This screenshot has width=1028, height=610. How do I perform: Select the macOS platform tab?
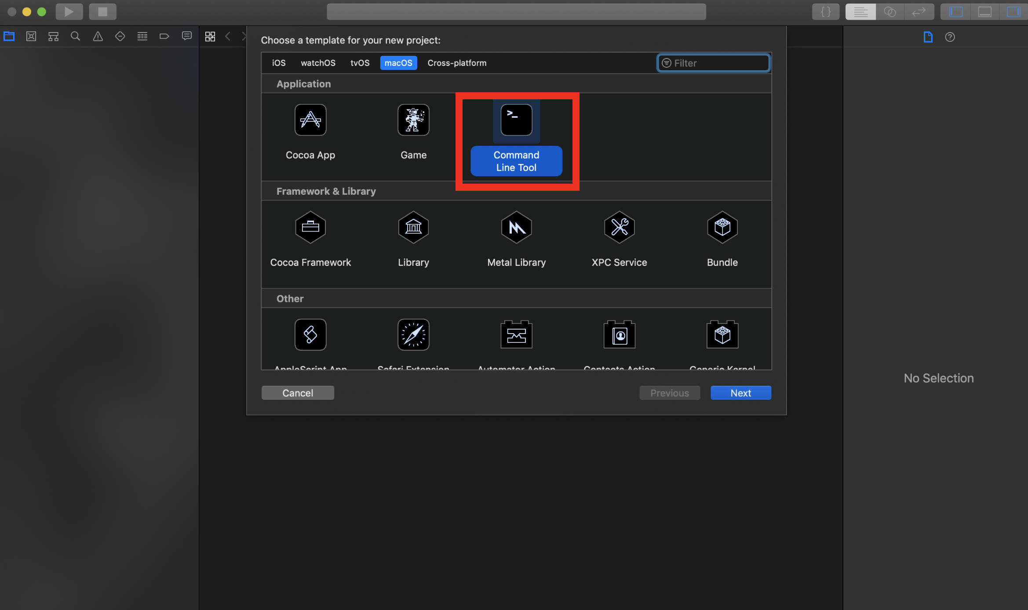point(398,63)
